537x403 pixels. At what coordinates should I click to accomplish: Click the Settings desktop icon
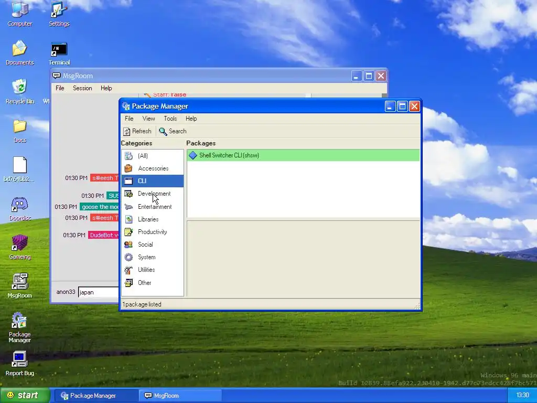click(x=59, y=15)
